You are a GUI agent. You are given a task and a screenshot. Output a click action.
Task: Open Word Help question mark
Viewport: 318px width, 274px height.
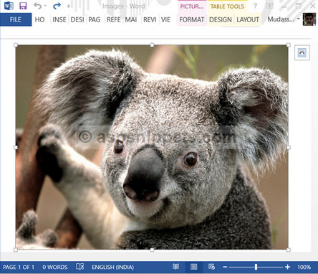point(255,6)
